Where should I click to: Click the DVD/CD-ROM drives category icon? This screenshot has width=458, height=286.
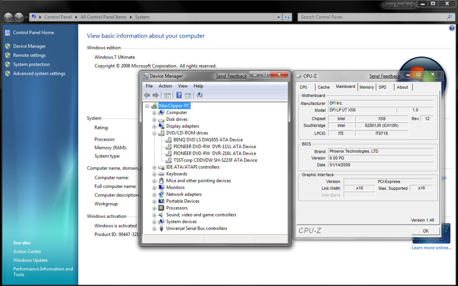click(161, 133)
